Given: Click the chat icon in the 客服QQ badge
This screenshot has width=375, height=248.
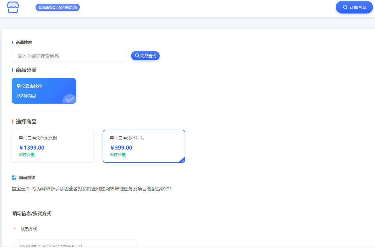Looking at the screenshot, I should (x=40, y=7).
